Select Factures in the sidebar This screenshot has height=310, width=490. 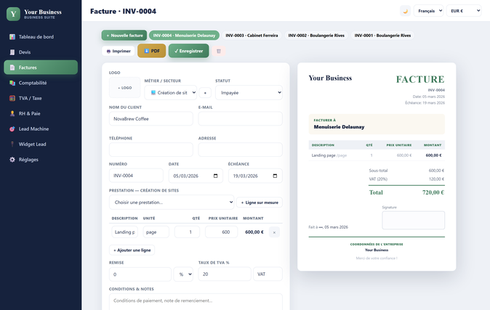pyautogui.click(x=41, y=68)
